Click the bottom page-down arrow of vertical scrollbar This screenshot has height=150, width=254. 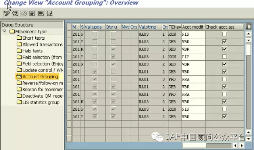coord(248,138)
